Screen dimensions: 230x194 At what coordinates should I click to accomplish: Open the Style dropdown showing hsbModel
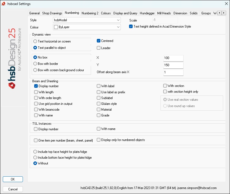click(87, 20)
